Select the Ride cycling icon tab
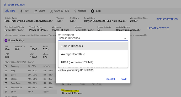Image resolution: width=181 pixels, height=97 pixels. coord(7,11)
